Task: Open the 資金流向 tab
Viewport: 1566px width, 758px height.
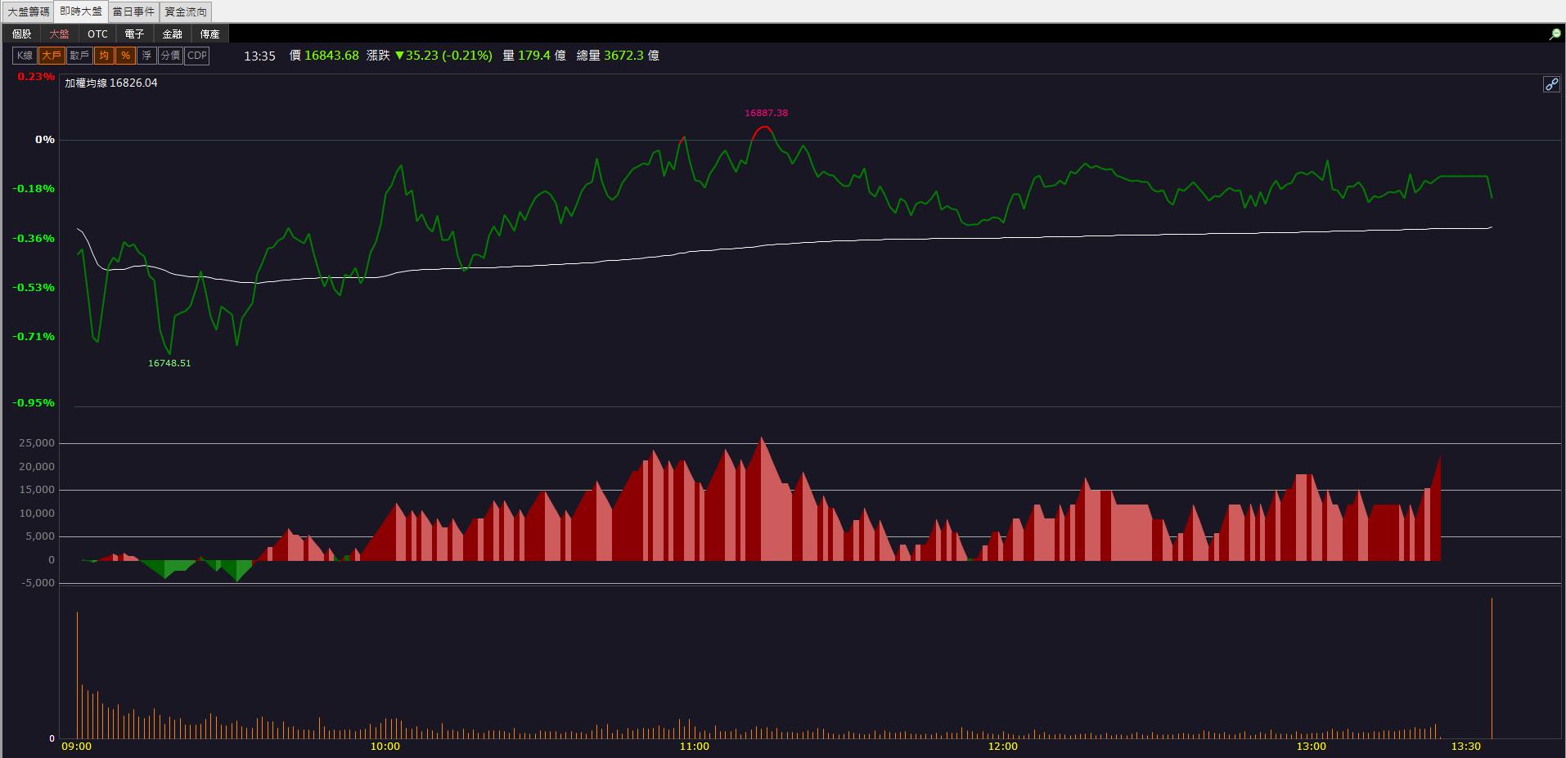Action: [186, 11]
